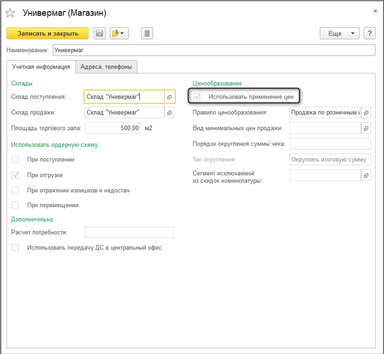The width and height of the screenshot is (384, 354).
Task: Switch to the Адреса, телефоны tab
Action: (106, 67)
